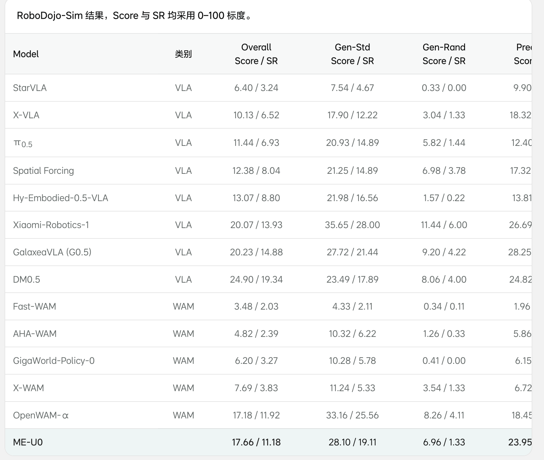544x460 pixels.
Task: Click the Spatial Forcing model name
Action: pyautogui.click(x=43, y=171)
